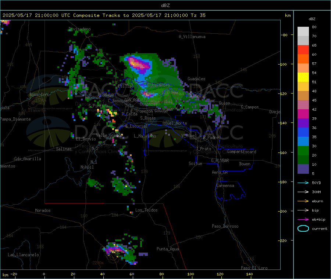Screen dimensions: 331x279
Task: Click the Valle_Grande label
Action: coord(109,135)
